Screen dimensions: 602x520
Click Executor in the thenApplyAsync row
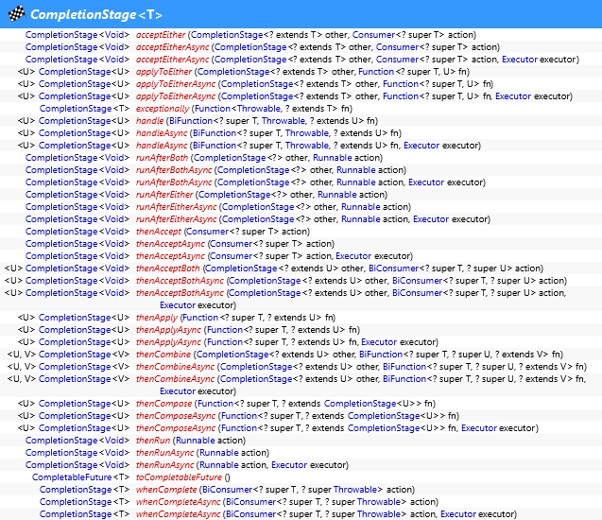(x=379, y=342)
